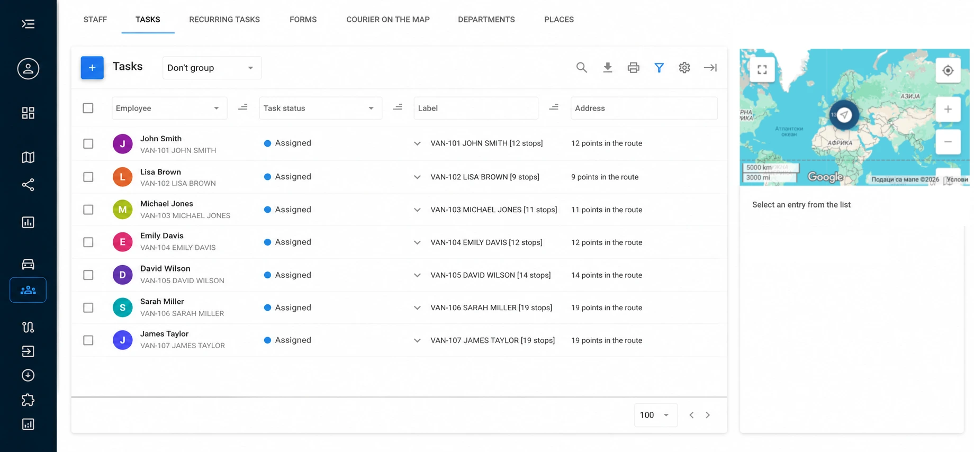Click the courier marker on the map
The height and width of the screenshot is (452, 974).
844,114
